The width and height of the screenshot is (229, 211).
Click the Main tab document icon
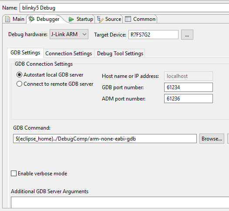tap(7, 19)
